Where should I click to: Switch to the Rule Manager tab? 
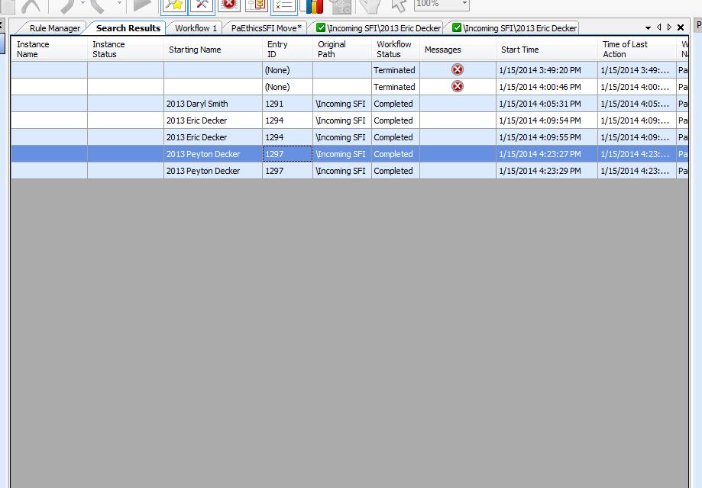tap(55, 28)
